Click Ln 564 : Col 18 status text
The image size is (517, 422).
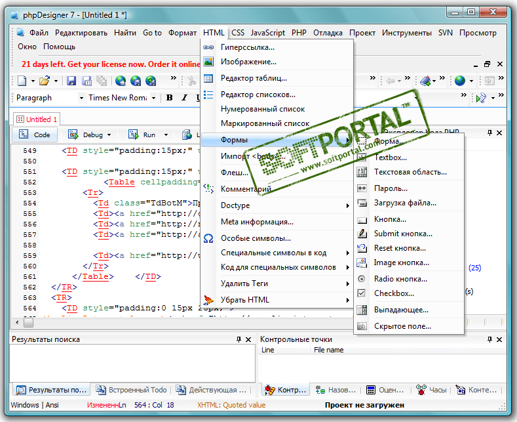click(147, 405)
